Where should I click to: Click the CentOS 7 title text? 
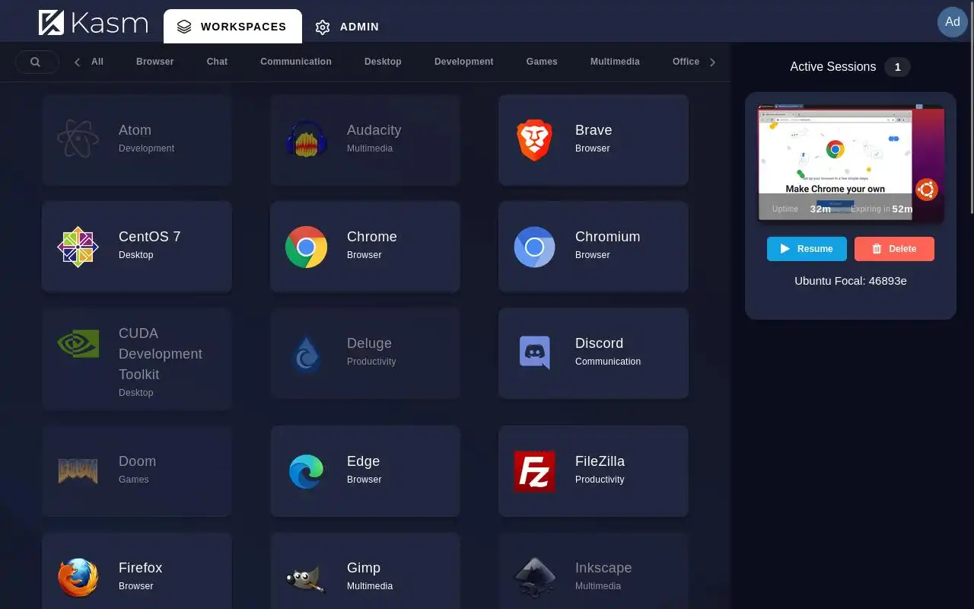click(x=150, y=237)
